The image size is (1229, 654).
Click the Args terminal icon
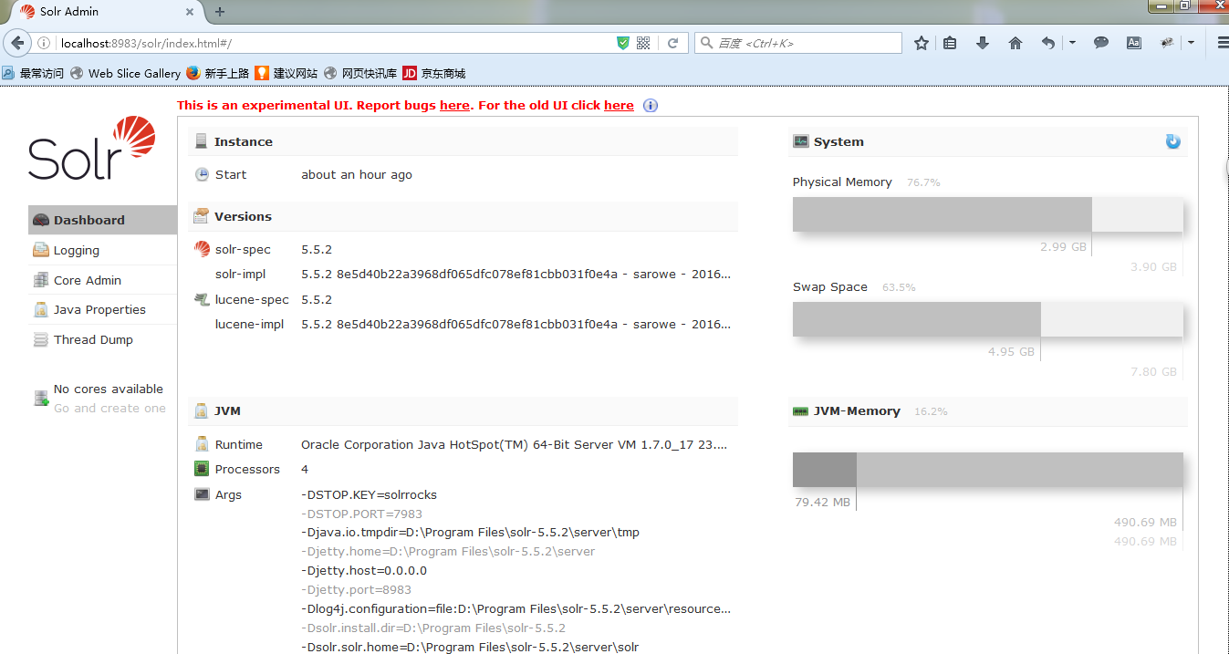[202, 494]
